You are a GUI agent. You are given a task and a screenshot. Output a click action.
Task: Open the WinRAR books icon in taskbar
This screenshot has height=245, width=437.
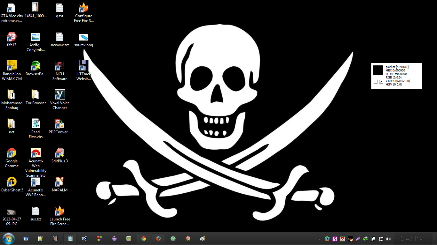pyautogui.click(x=55, y=239)
